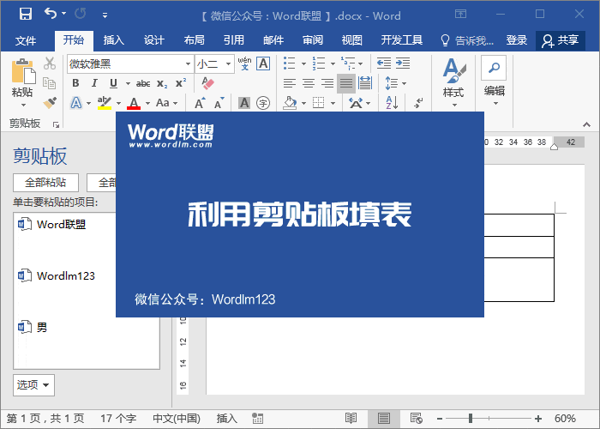
Task: Switch to the 插入 tab
Action: (x=114, y=40)
